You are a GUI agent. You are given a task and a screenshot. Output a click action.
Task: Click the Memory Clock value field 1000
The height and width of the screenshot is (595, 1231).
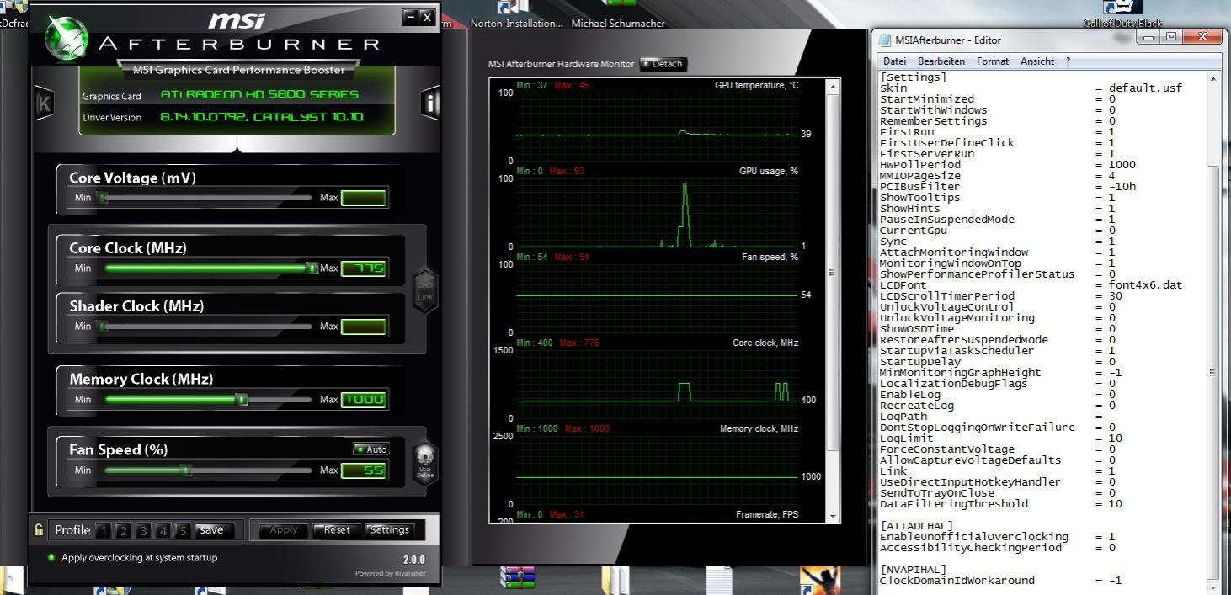(364, 400)
